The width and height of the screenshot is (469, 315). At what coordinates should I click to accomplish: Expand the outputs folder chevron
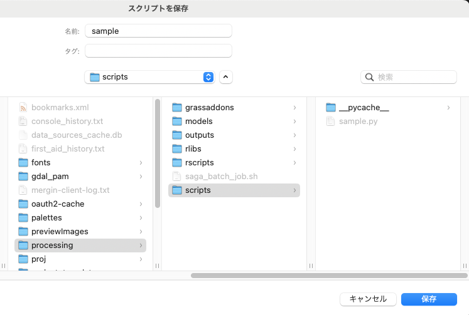click(x=294, y=135)
